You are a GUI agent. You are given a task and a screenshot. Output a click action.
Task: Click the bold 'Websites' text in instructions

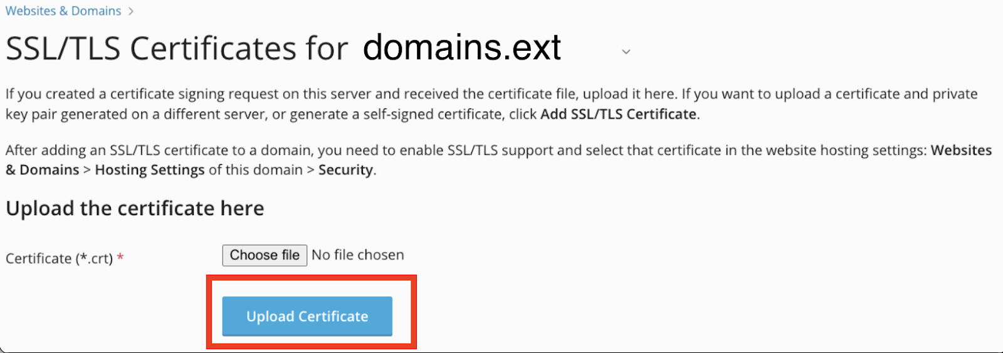pos(961,150)
